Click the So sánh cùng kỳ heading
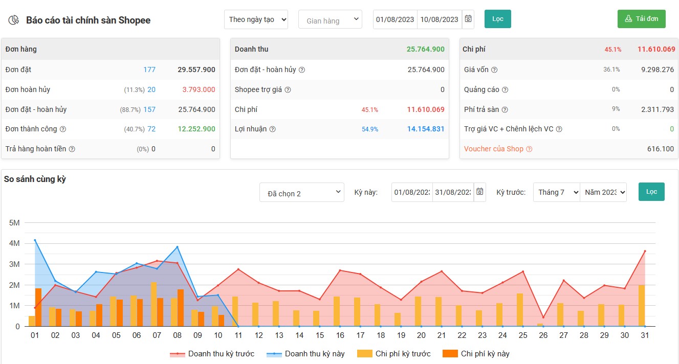This screenshot has height=364, width=679. click(x=35, y=179)
